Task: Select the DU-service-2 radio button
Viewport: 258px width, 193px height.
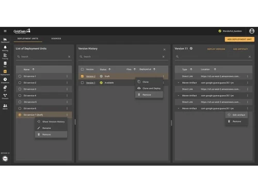Action: tap(20, 83)
